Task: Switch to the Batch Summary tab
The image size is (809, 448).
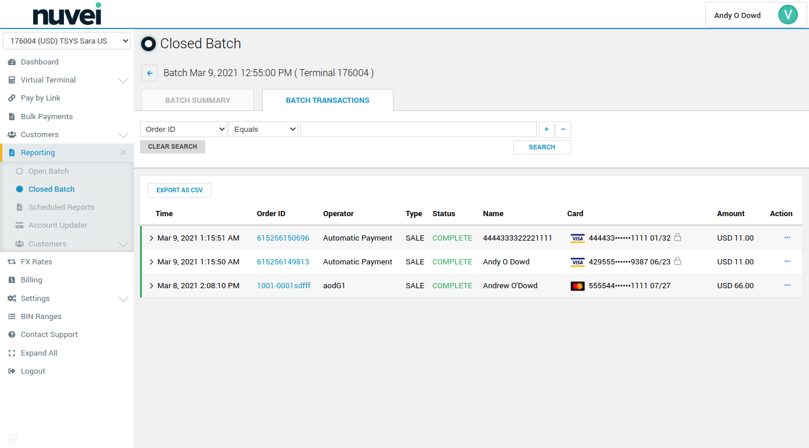Action: pos(198,100)
